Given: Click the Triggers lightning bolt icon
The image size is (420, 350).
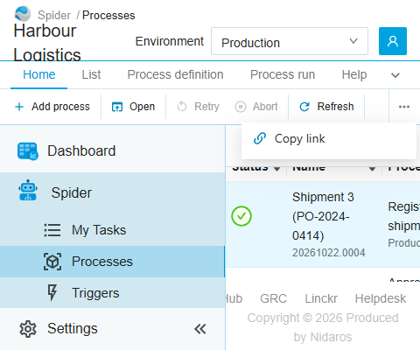Looking at the screenshot, I should tap(52, 292).
